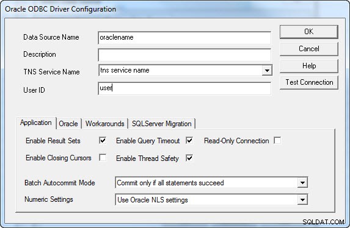This screenshot has height=228, width=350.
Task: Open Help for the ODBC driver
Action: click(308, 66)
